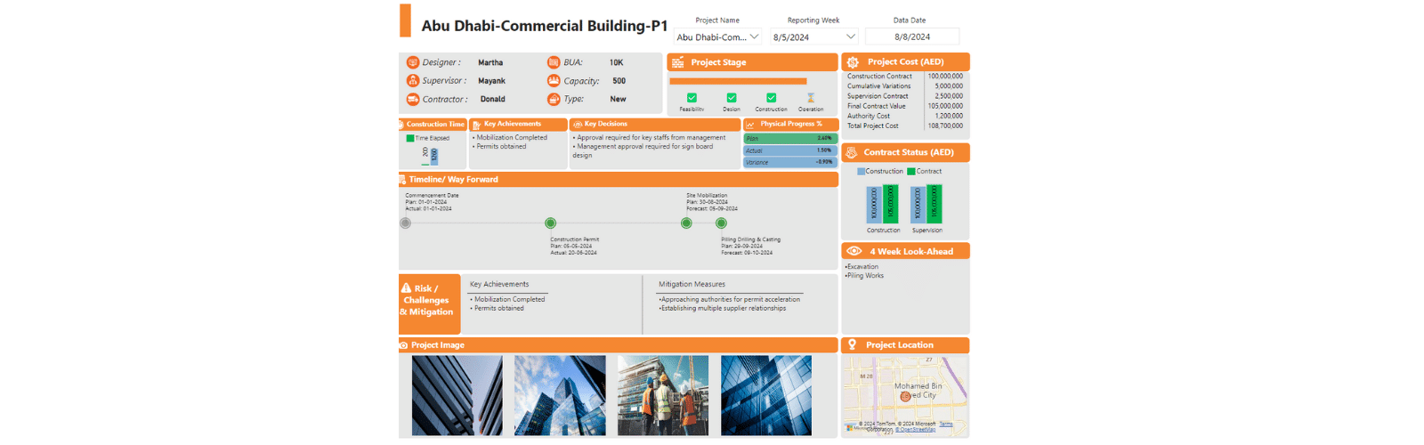Click the Risk warning triangle icon
The height and width of the screenshot is (445, 1424).
406,288
